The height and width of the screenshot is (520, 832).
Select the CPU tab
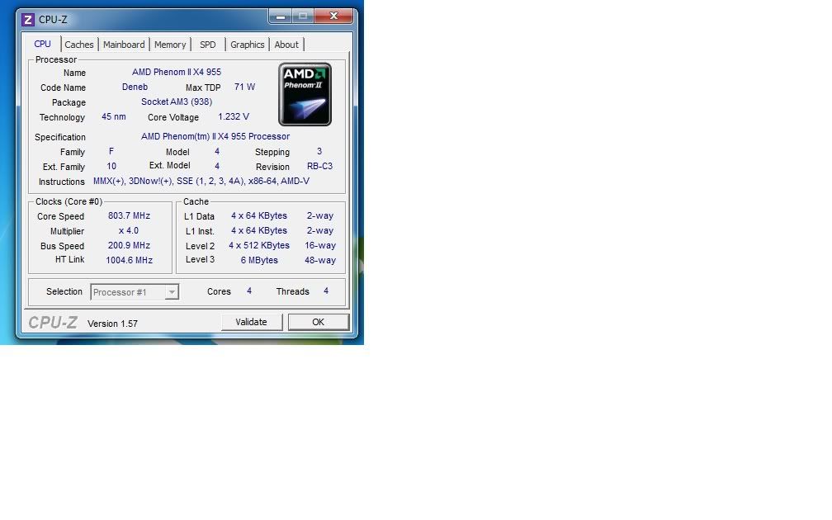pos(42,44)
